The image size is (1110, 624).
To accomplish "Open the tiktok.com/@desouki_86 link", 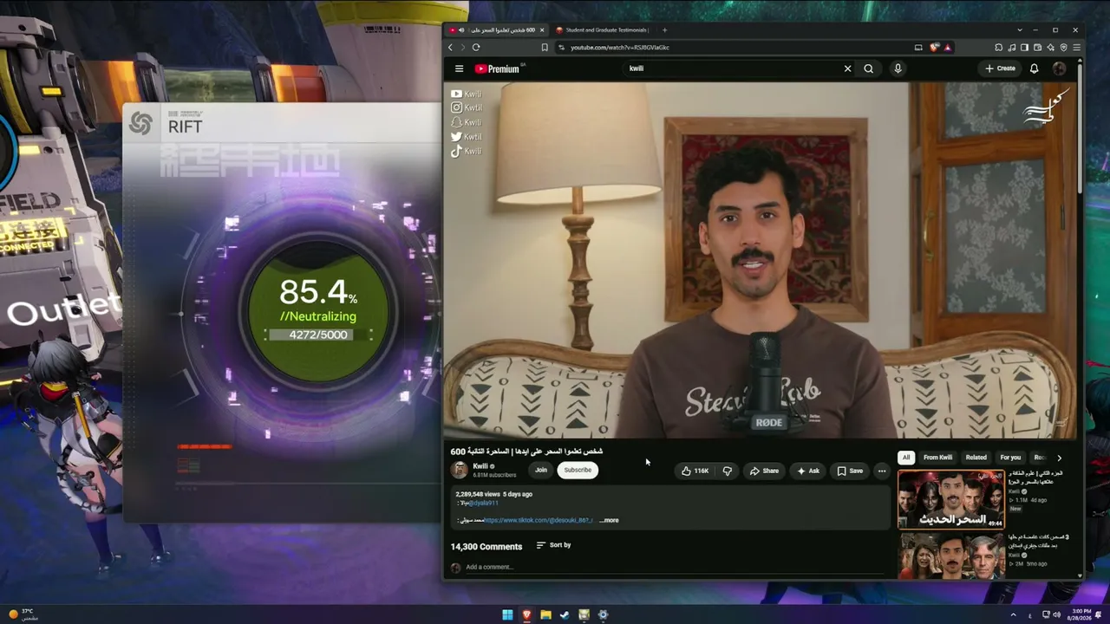I will 538,520.
